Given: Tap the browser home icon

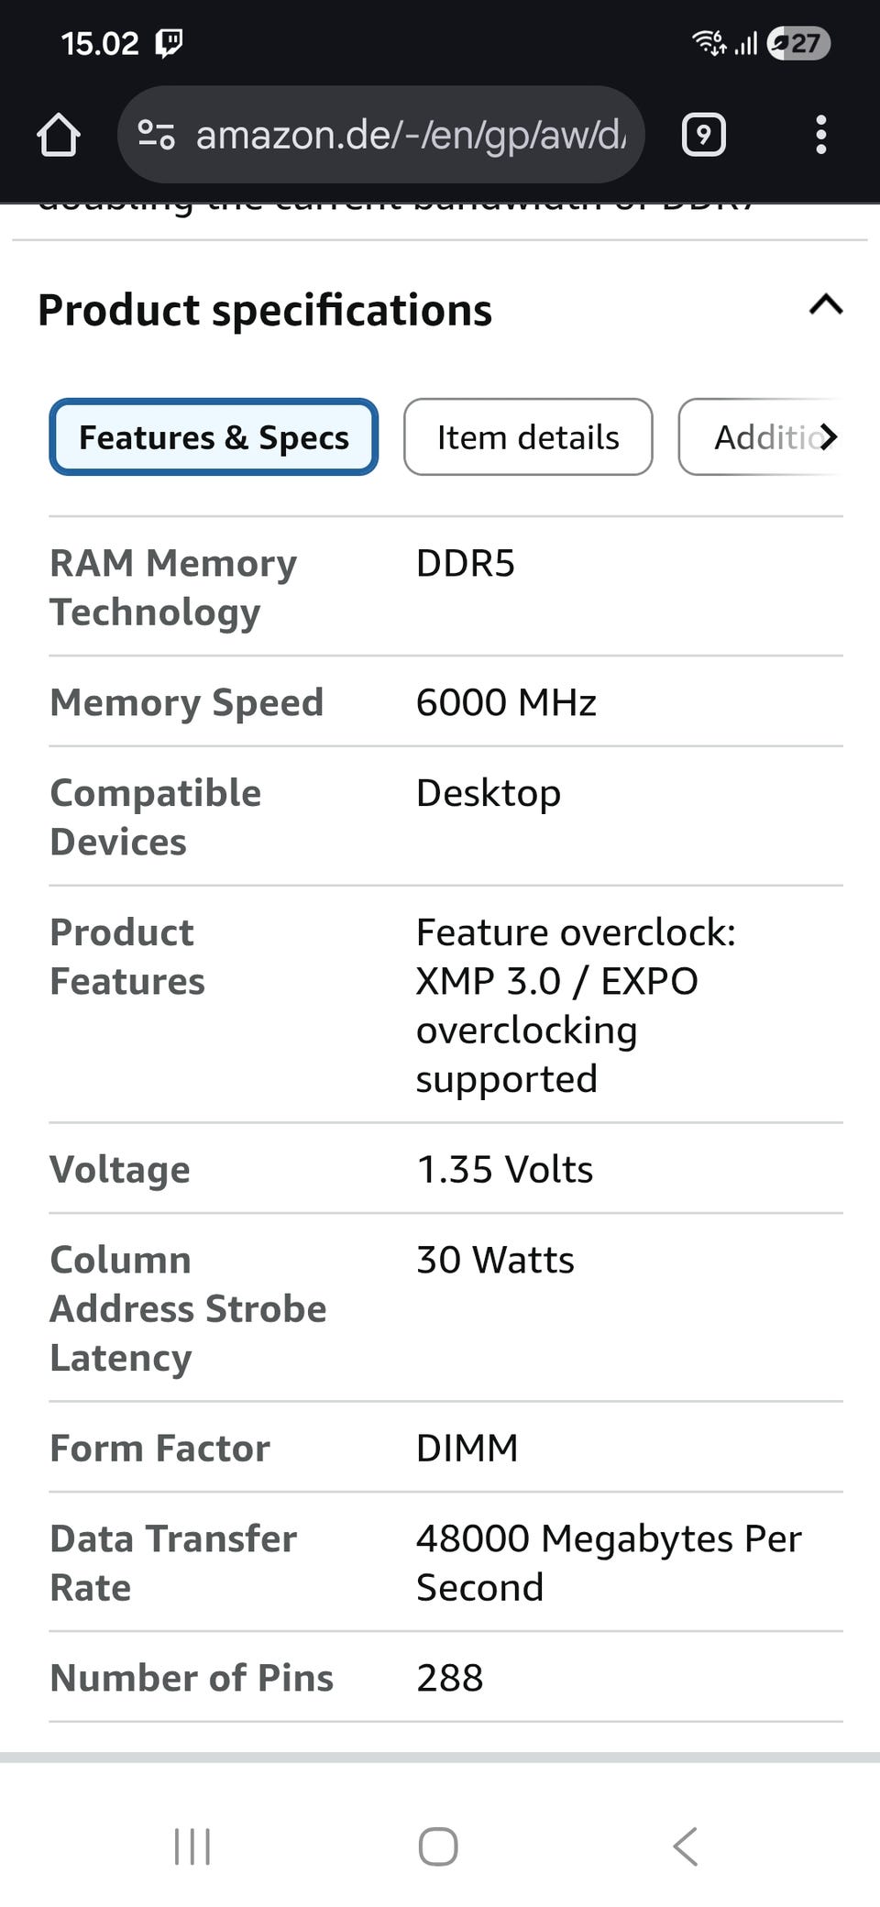Looking at the screenshot, I should [59, 135].
